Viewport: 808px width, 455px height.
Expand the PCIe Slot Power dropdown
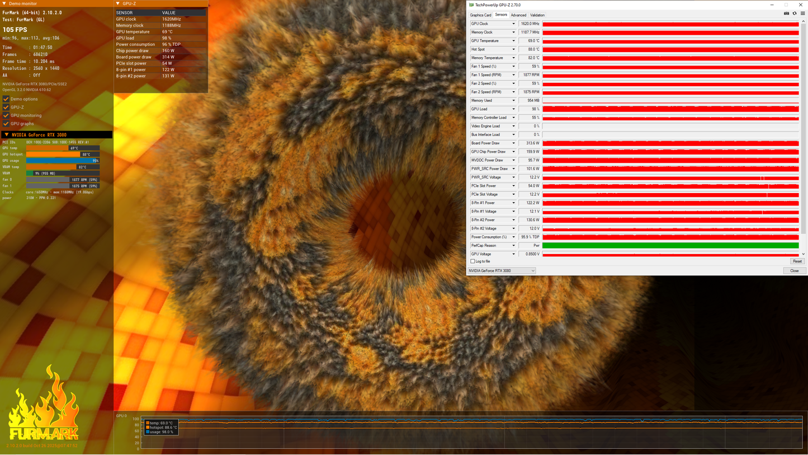pos(513,186)
